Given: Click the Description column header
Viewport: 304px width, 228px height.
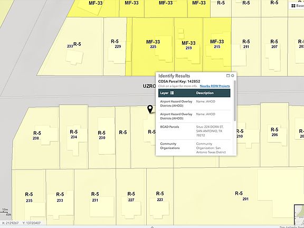Looking at the screenshot, I should tap(205, 93).
